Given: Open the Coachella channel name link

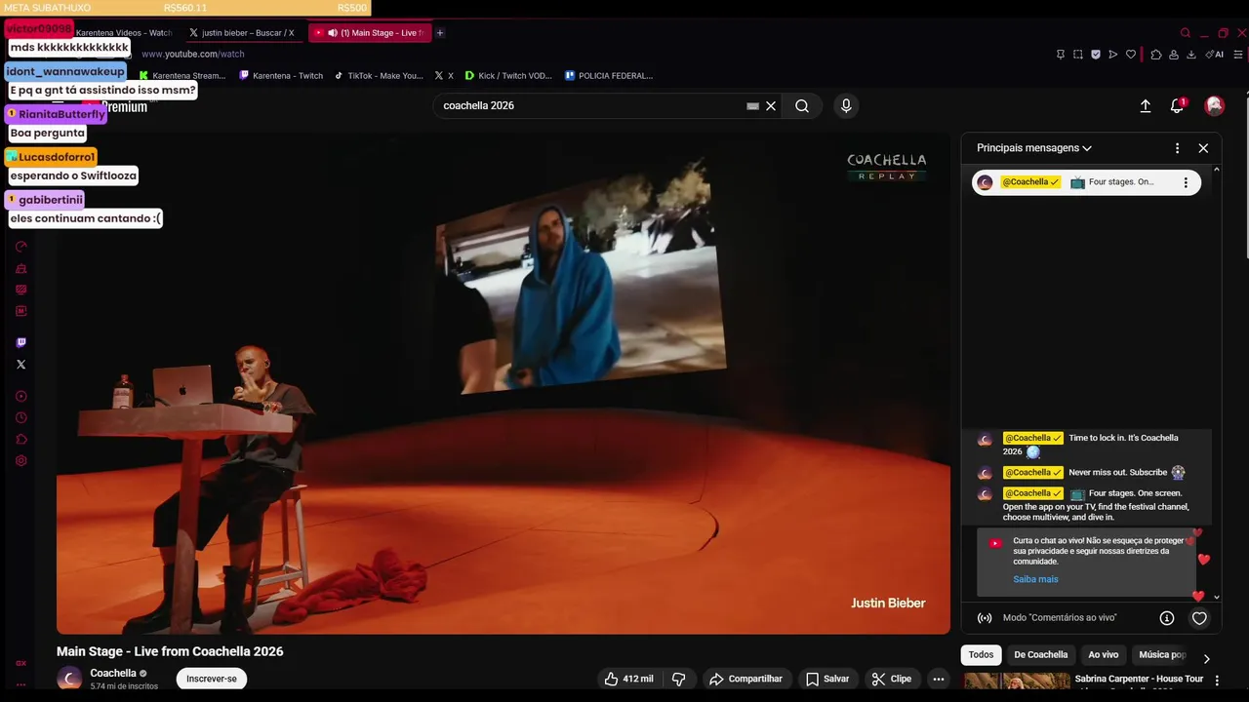Looking at the screenshot, I should point(113,673).
